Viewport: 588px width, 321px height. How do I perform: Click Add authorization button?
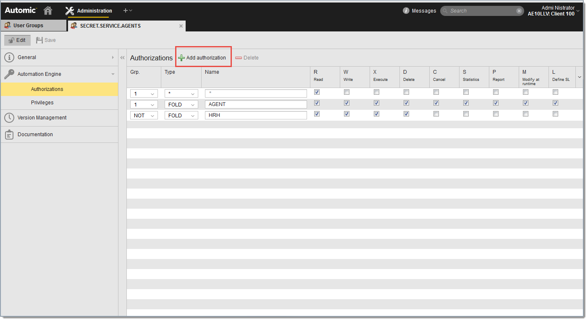click(202, 58)
